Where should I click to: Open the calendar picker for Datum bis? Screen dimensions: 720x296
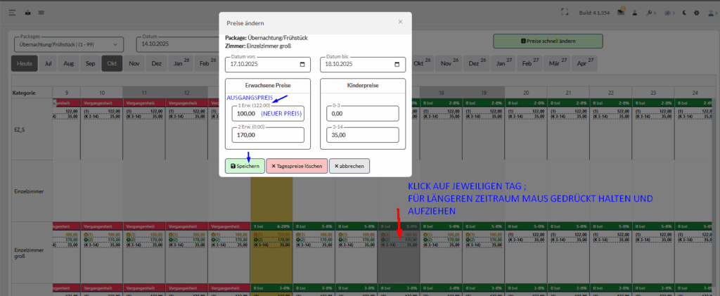398,65
